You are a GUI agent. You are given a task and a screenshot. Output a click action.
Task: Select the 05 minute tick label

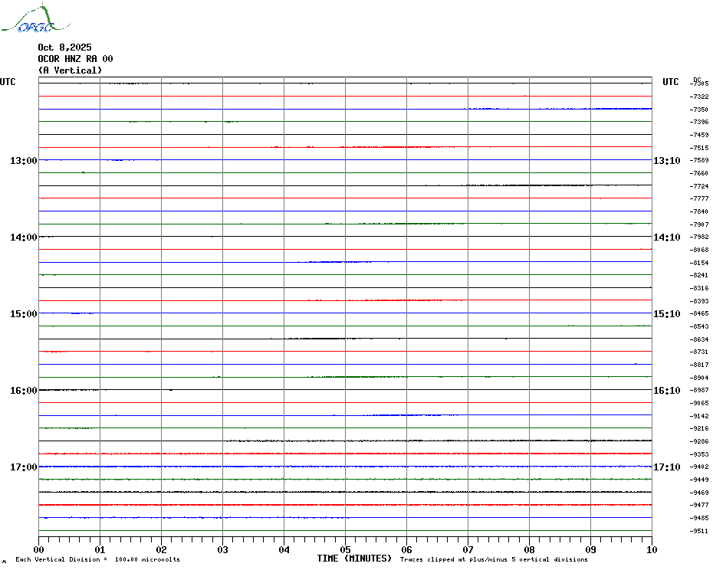(x=345, y=549)
